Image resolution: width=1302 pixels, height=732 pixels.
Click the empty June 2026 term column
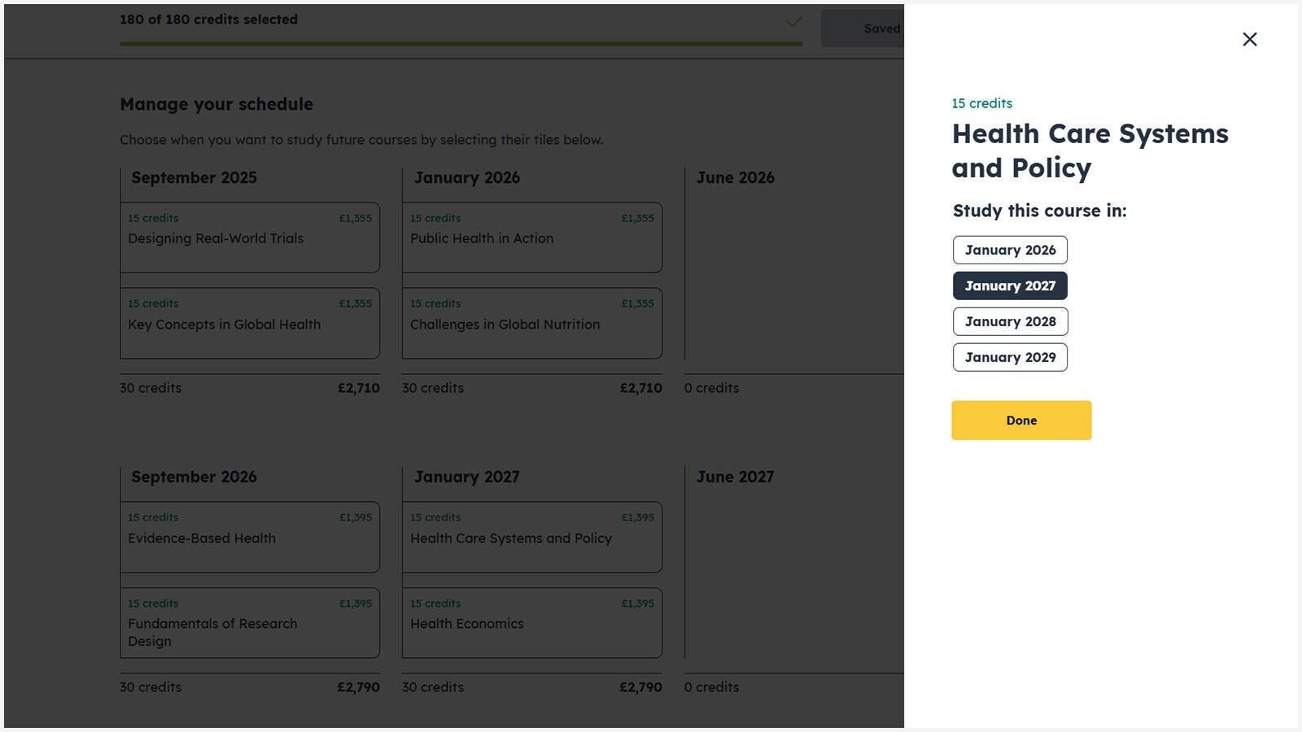click(x=793, y=277)
